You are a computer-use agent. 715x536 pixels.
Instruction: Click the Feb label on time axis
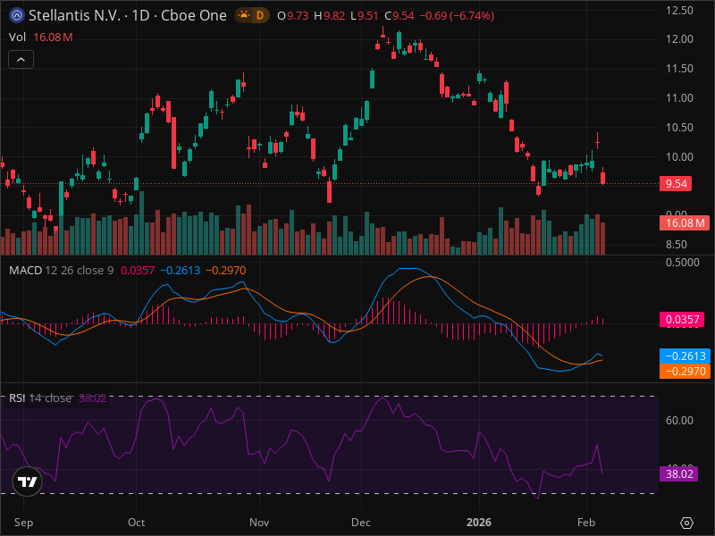[586, 523]
